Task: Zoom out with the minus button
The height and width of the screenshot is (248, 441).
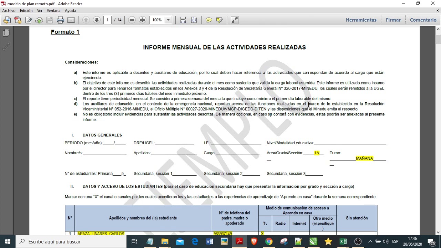Action: coord(132,20)
